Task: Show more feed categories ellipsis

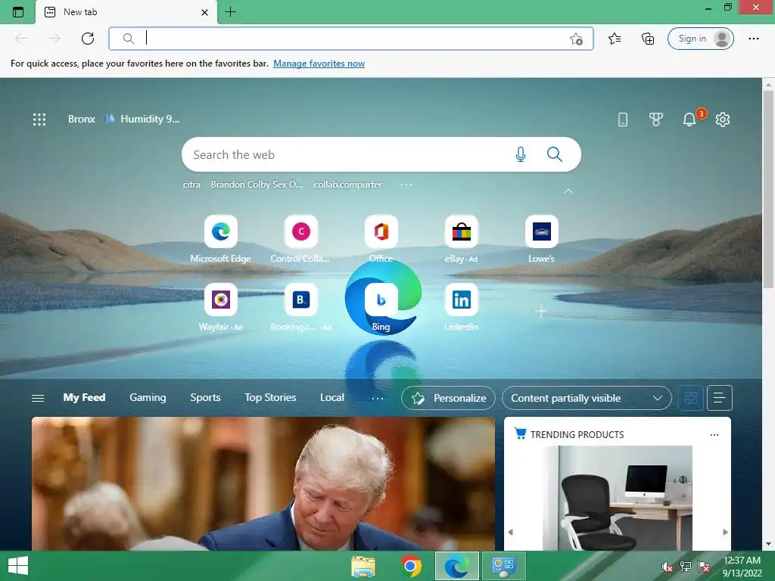Action: tap(378, 398)
